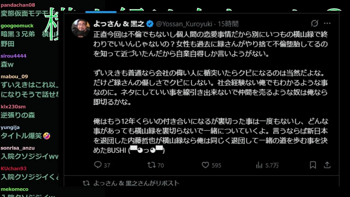Screen dimensions: 350x197
Task: Like the post with heart icon
Action: (205, 165)
